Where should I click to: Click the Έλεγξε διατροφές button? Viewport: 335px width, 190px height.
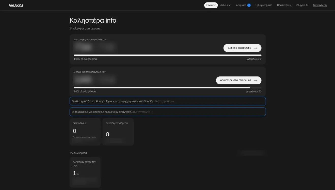[x=242, y=48]
